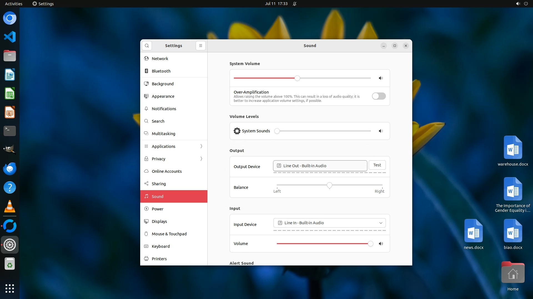The width and height of the screenshot is (533, 299).
Task: Click the Settings search icon button
Action: [x=147, y=46]
